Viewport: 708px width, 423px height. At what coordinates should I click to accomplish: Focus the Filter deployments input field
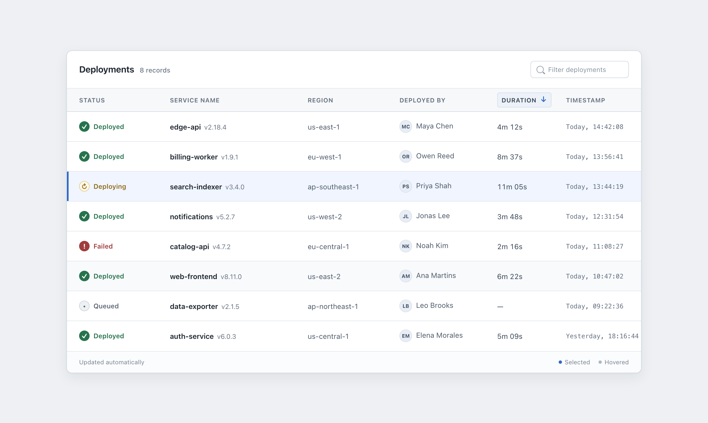pyautogui.click(x=579, y=69)
